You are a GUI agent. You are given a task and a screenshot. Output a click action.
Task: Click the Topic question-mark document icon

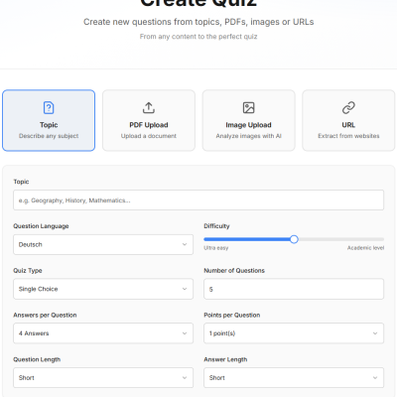pyautogui.click(x=49, y=108)
